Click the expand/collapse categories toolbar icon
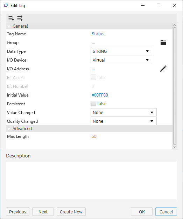The height and width of the screenshot is (219, 183). coord(20,18)
